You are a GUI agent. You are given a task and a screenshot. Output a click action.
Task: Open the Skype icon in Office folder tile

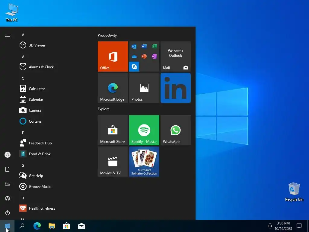click(134, 66)
